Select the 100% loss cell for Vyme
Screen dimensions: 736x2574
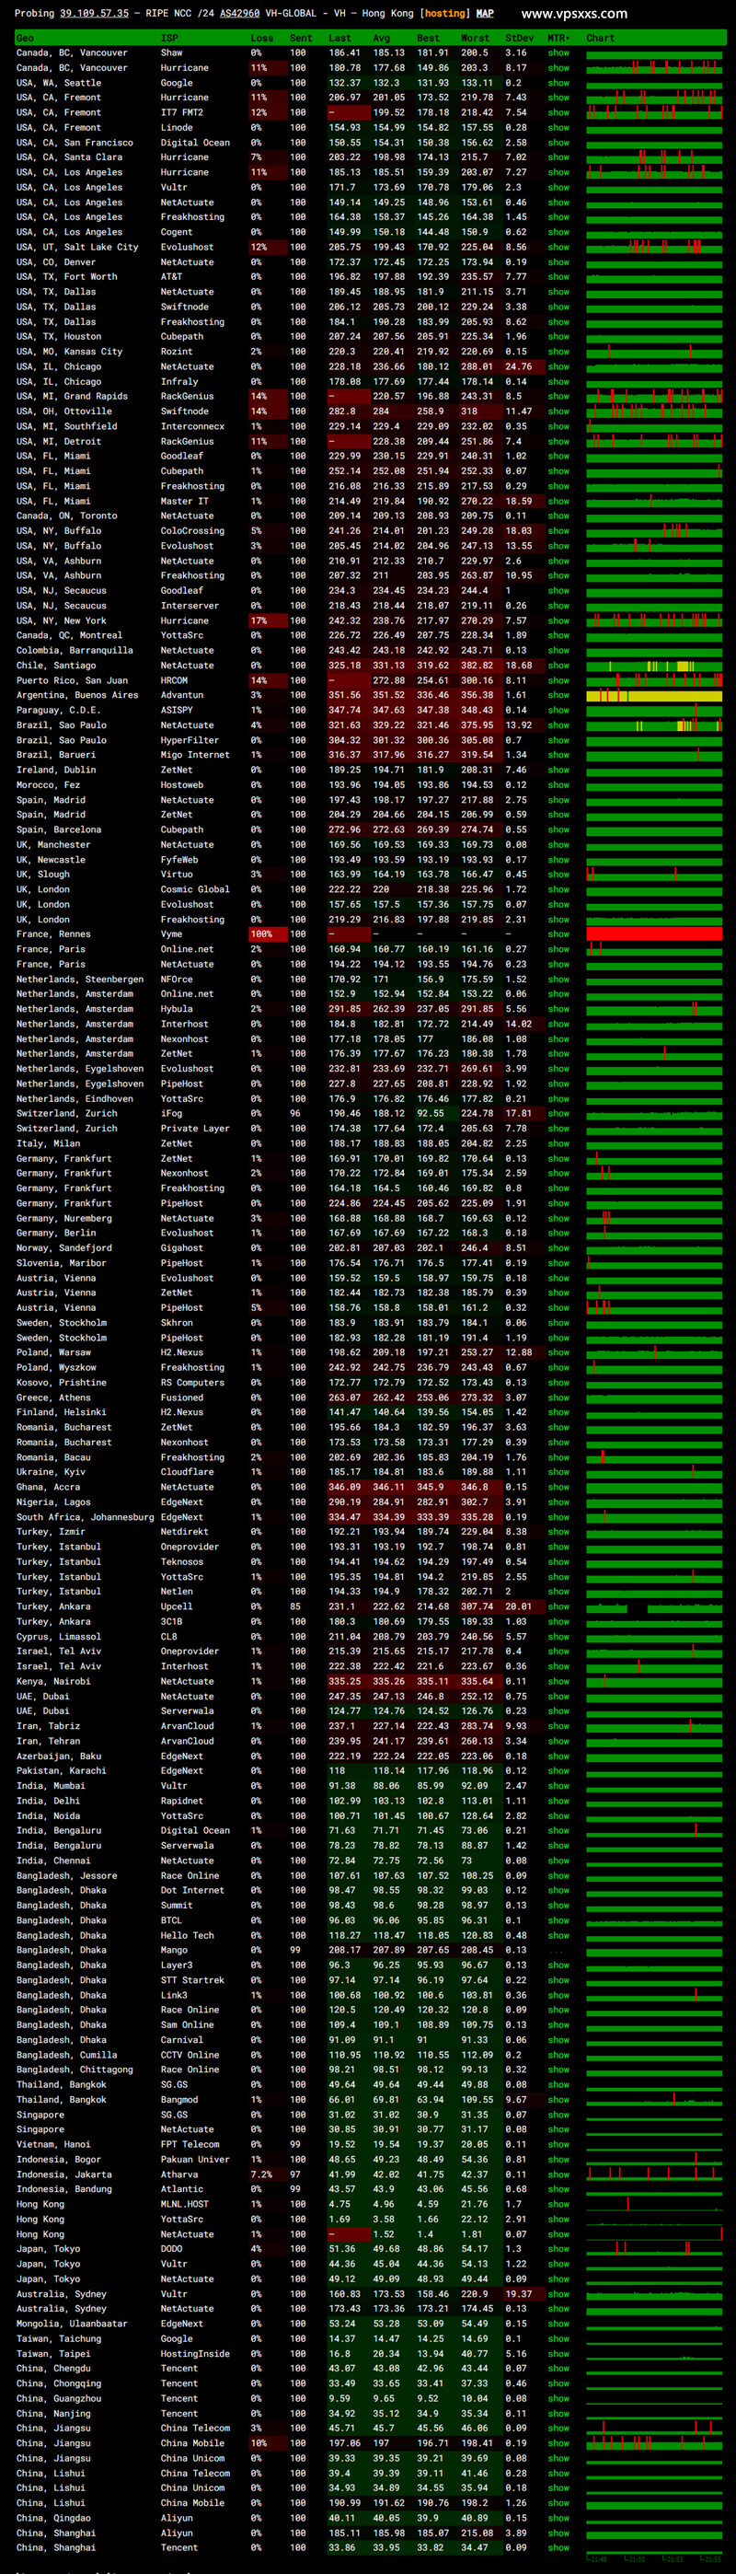click(x=268, y=934)
